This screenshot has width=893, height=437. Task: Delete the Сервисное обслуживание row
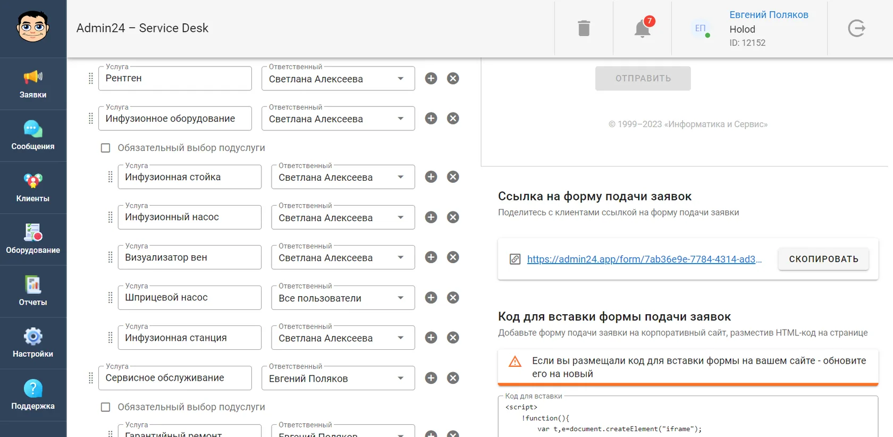coord(453,377)
